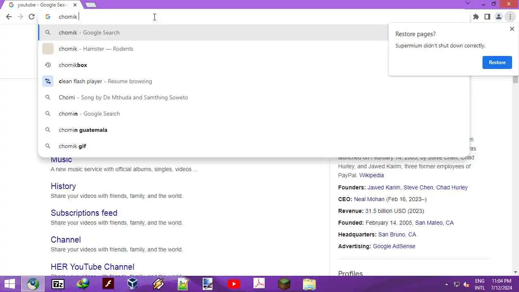The height and width of the screenshot is (292, 519).
Task: Launch VirtualBox from the taskbar
Action: 133,284
